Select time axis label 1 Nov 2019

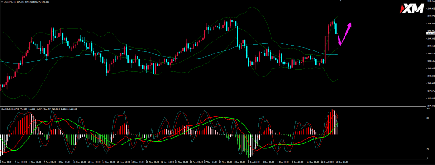pos(6,162)
